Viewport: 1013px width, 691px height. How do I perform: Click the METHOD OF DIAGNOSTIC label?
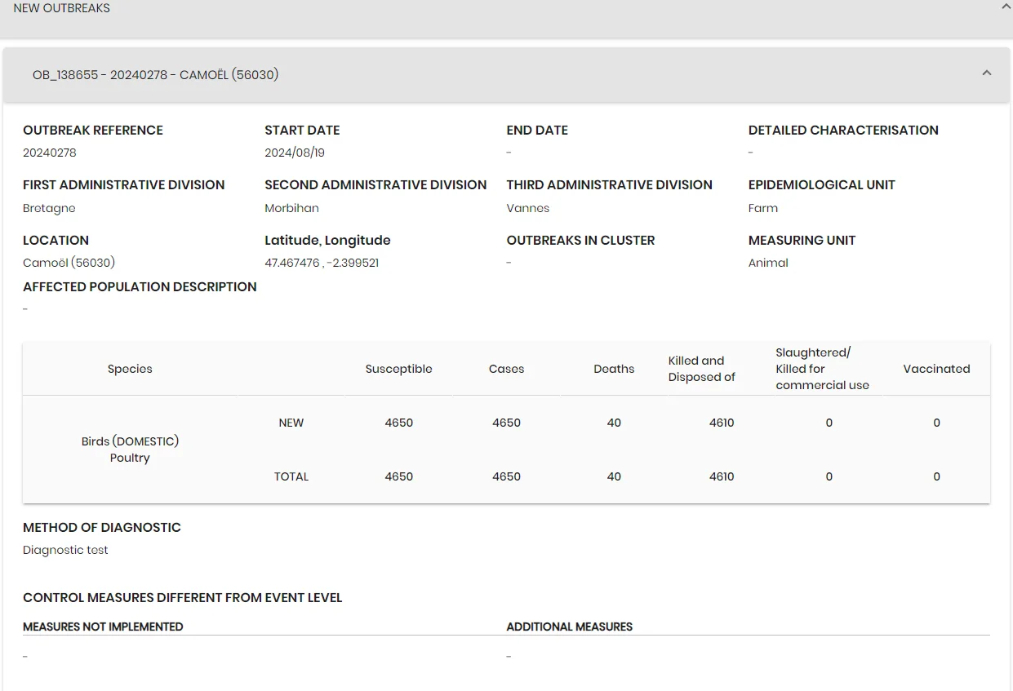pyautogui.click(x=102, y=528)
